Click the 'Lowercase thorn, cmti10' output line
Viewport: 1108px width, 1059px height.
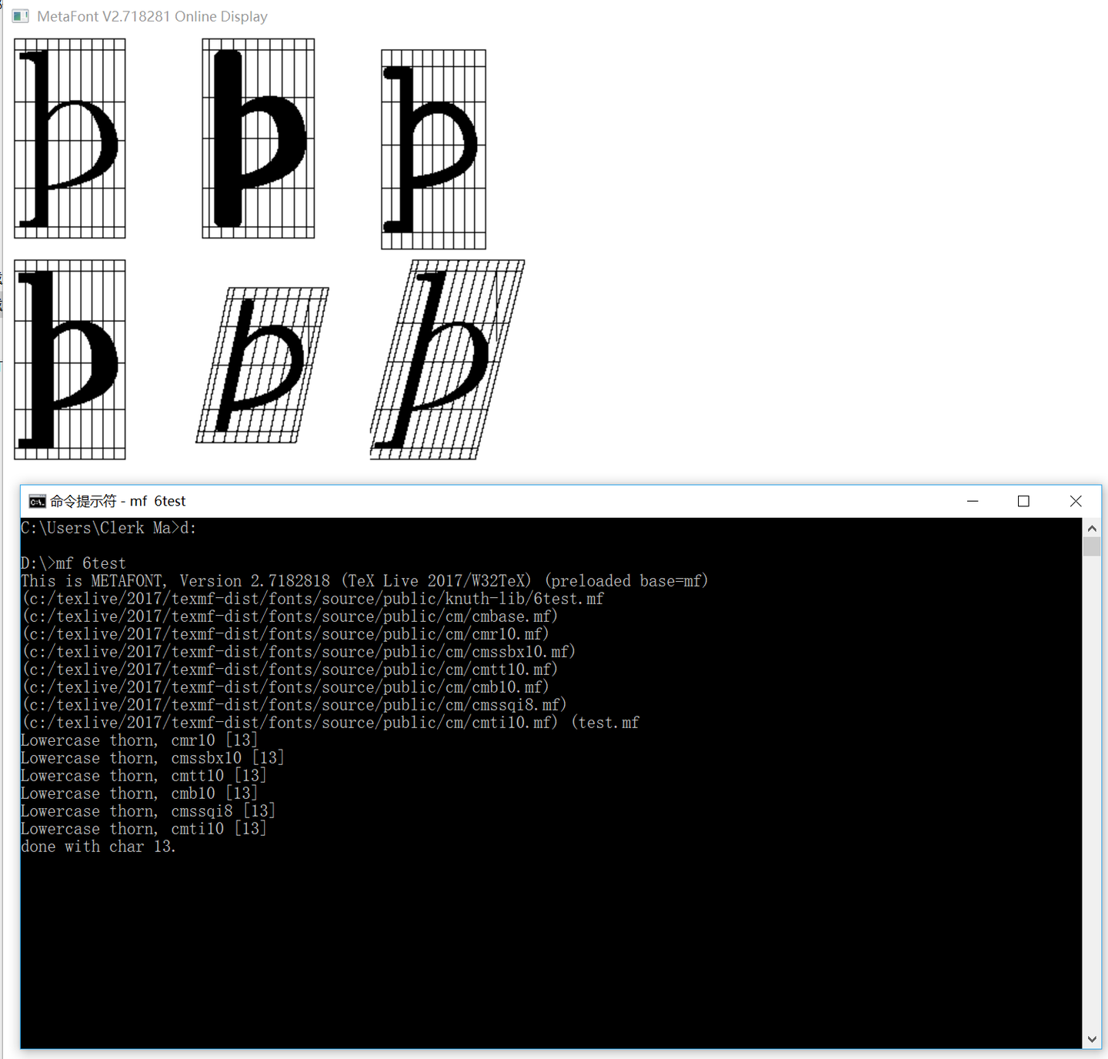[x=143, y=828]
